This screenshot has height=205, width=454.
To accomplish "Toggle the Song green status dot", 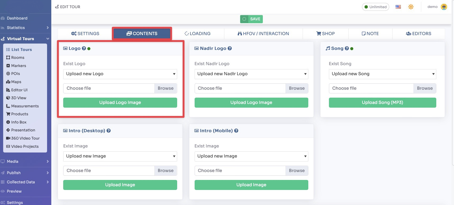I will [x=352, y=49].
